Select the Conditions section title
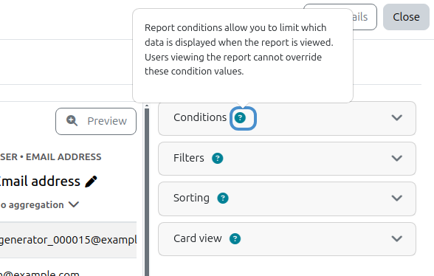This screenshot has width=434, height=276. [x=200, y=117]
